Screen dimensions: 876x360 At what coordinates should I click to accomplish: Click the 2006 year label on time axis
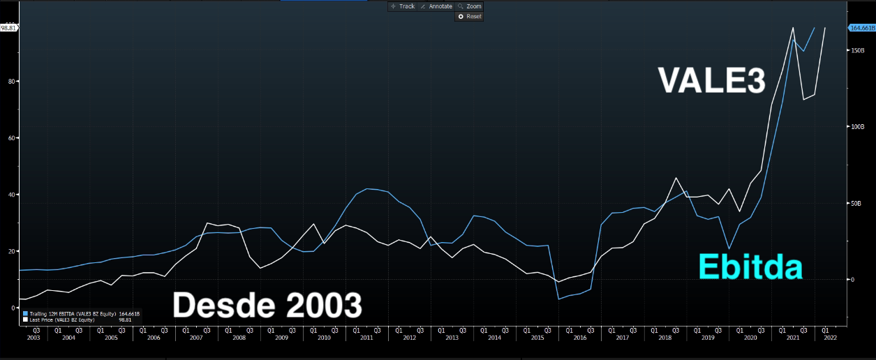pyautogui.click(x=154, y=338)
